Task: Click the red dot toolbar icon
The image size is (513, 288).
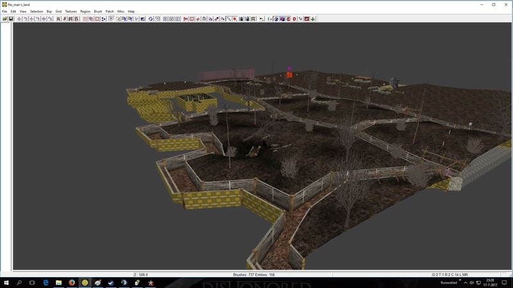Action: [235, 19]
